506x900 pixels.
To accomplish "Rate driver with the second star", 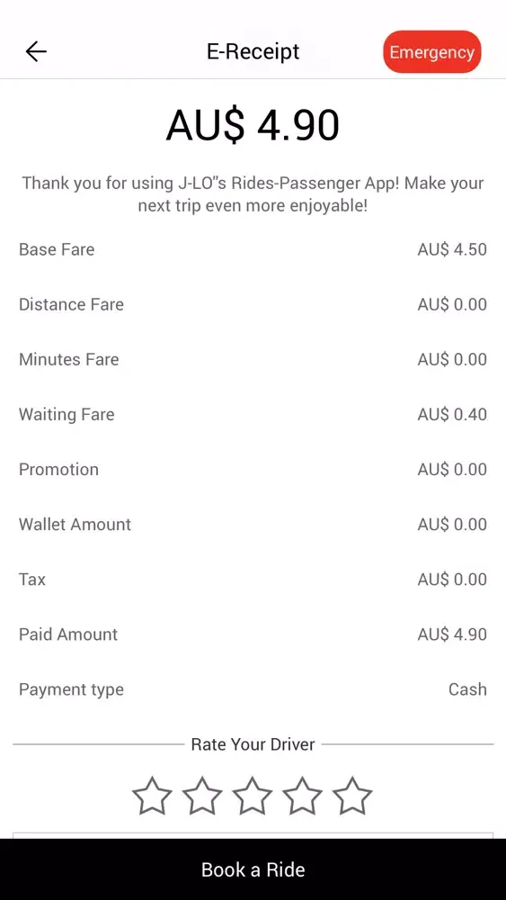I will pyautogui.click(x=202, y=796).
